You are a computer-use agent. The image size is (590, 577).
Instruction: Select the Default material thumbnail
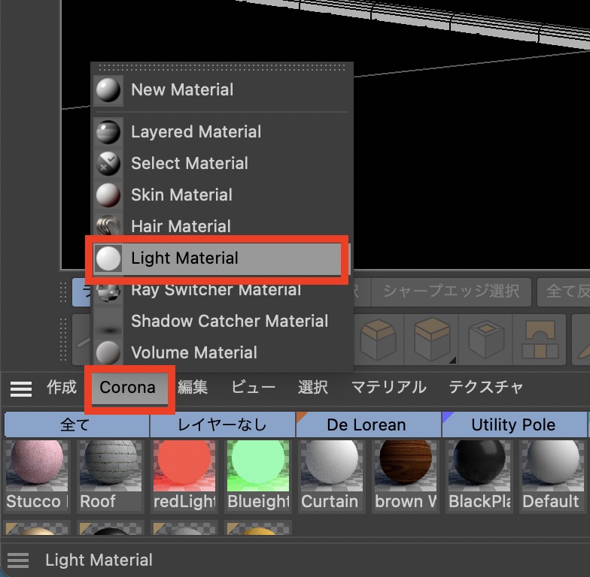tap(553, 466)
